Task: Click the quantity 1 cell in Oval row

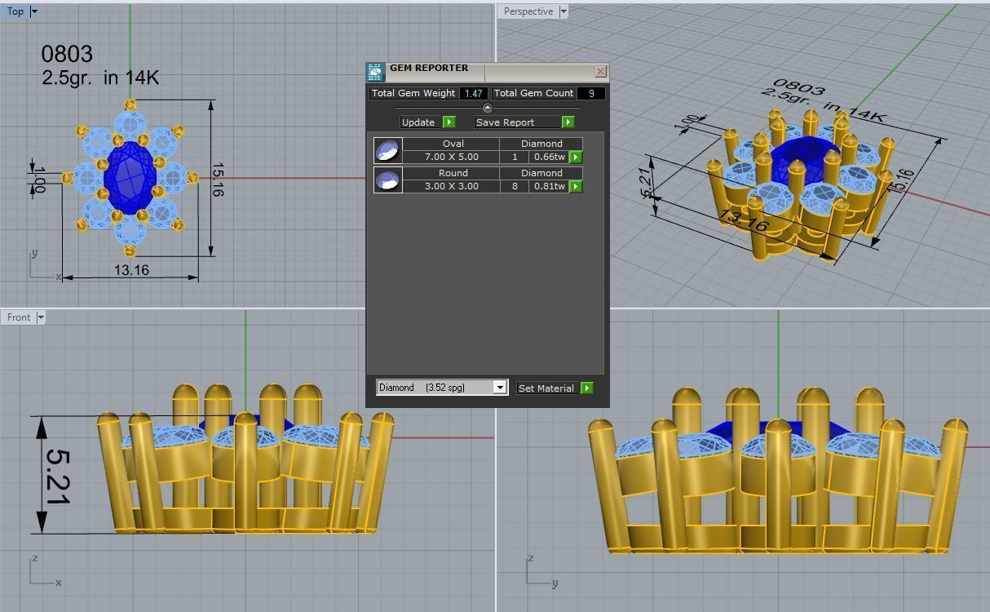Action: click(x=515, y=157)
